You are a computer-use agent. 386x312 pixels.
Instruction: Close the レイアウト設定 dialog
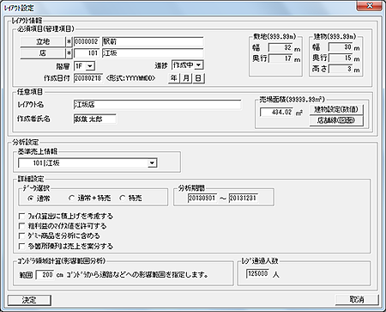coord(370,6)
